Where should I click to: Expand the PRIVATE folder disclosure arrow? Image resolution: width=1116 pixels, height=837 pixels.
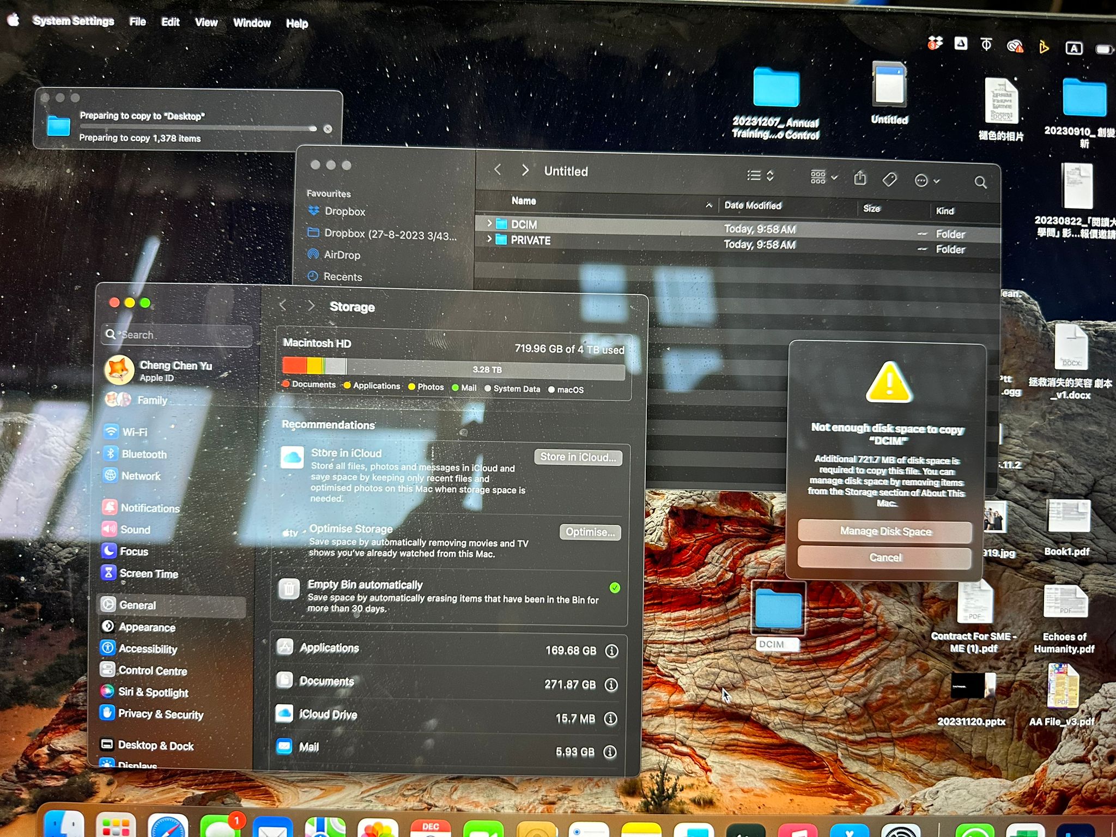pyautogui.click(x=489, y=239)
